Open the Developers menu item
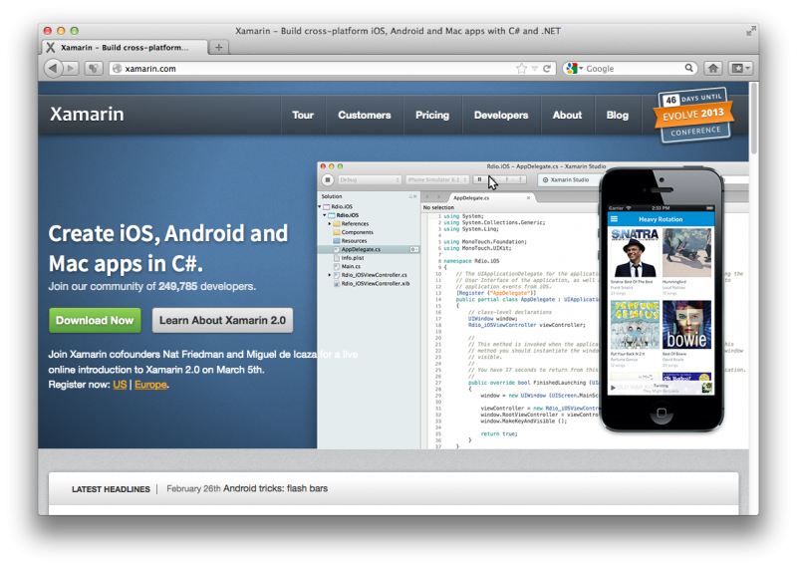The width and height of the screenshot is (797, 568). 501,116
